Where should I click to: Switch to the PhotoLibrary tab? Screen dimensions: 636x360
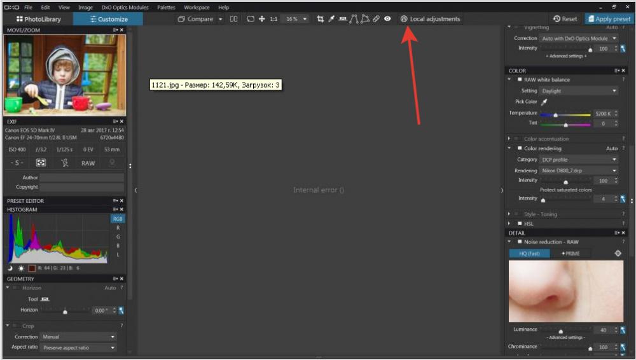coord(39,19)
